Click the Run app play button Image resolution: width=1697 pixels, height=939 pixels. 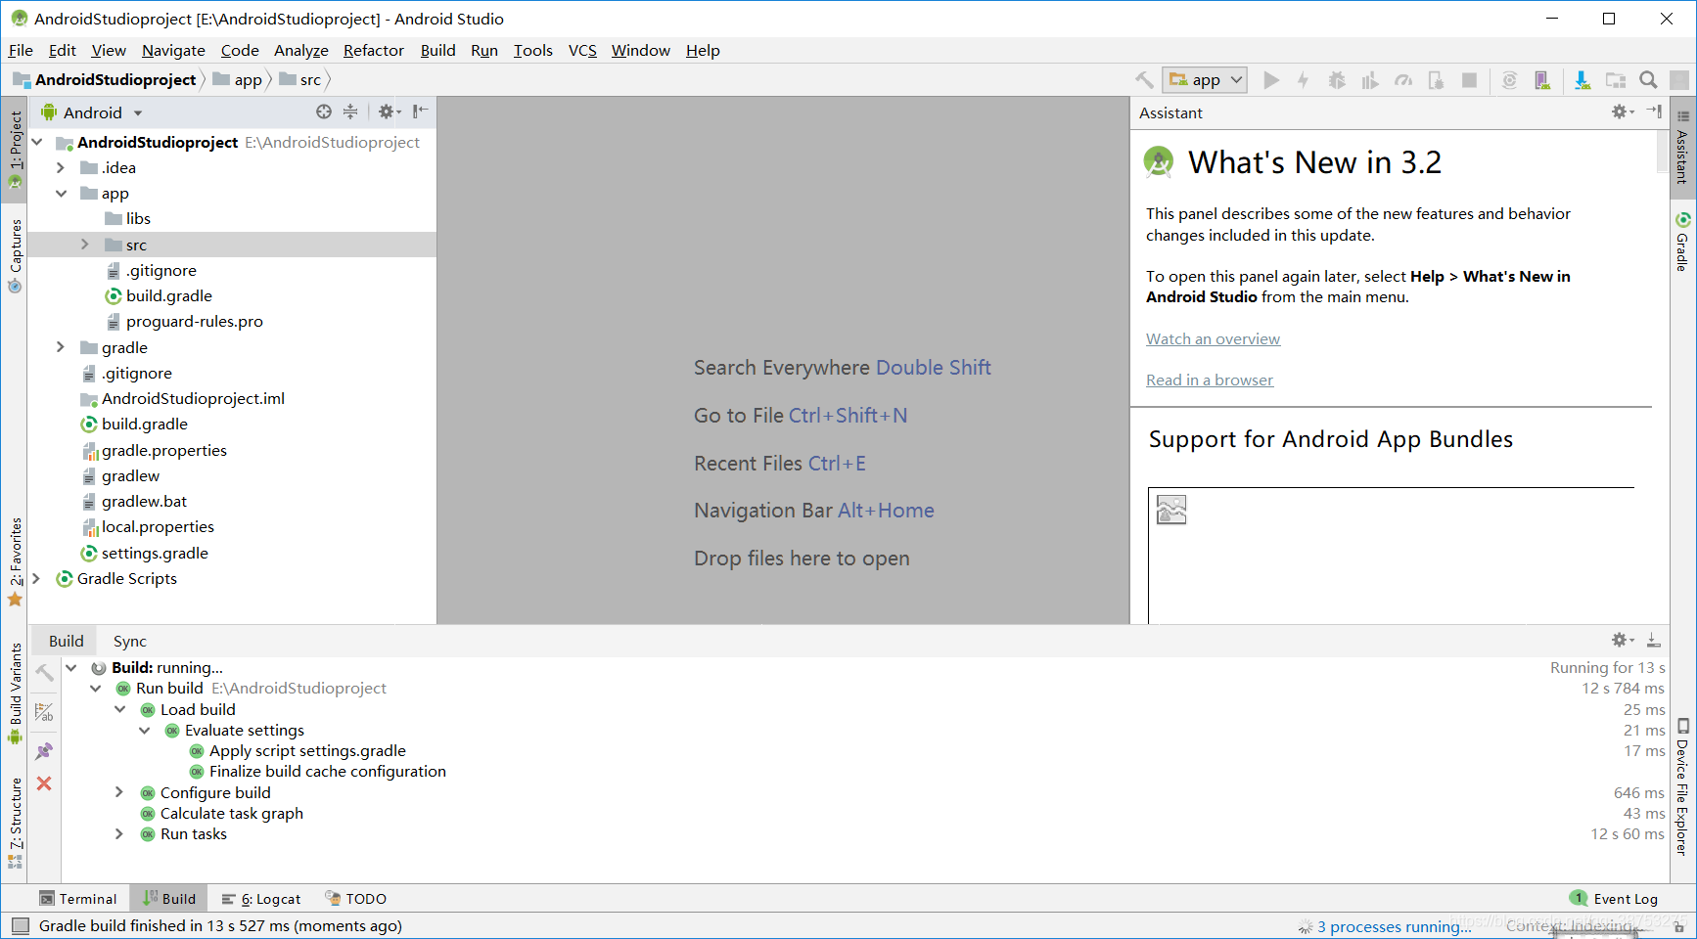pos(1271,80)
